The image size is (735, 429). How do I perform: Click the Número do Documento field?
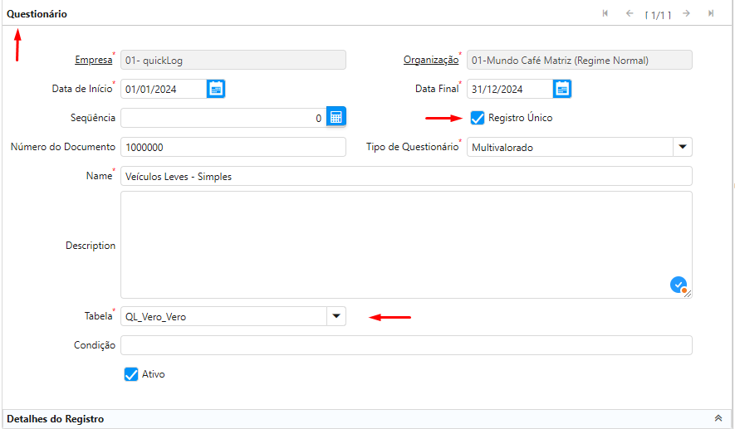click(x=233, y=147)
